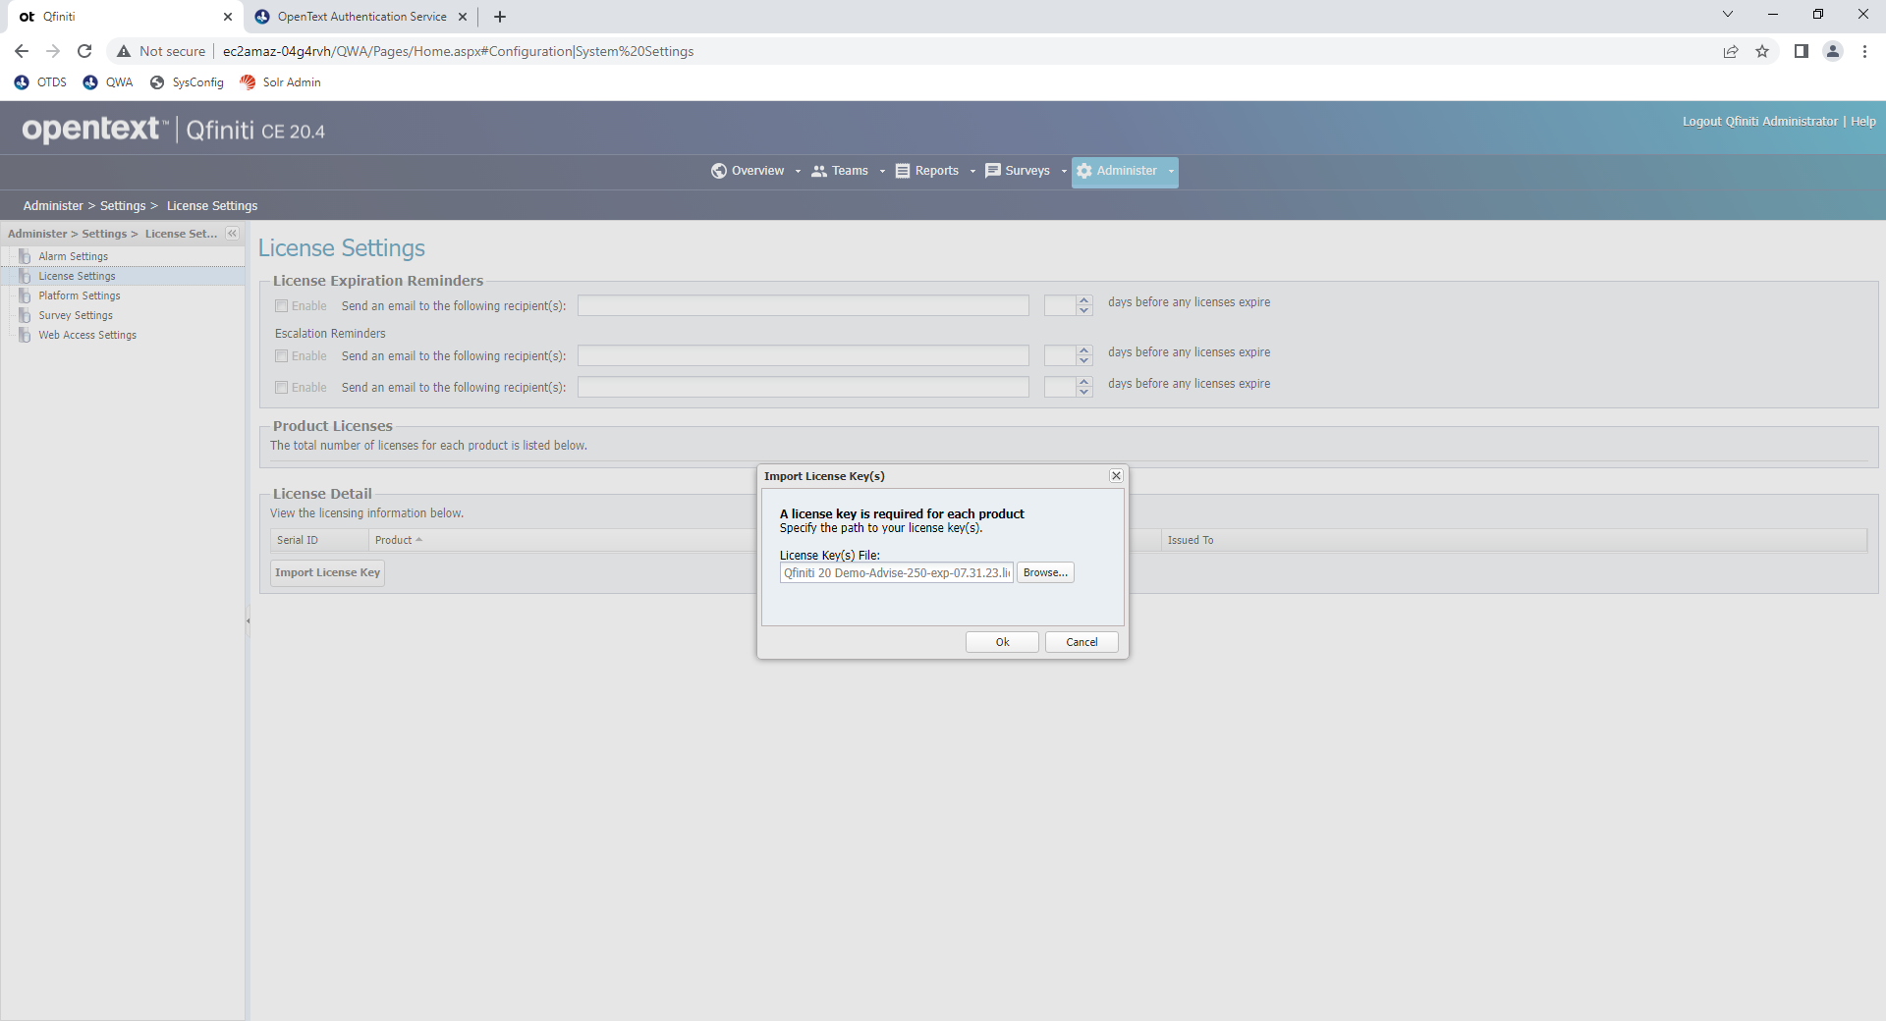
Task: Enable the second escalation reminder email
Action: click(x=280, y=387)
